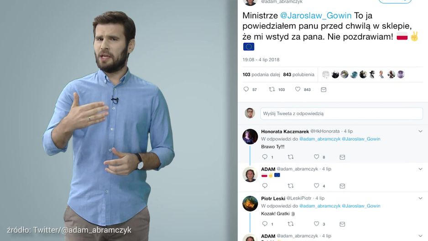Click reply icon on Piotr Leski's tweet
Image resolution: width=428 pixels, height=241 pixels.
point(265,224)
